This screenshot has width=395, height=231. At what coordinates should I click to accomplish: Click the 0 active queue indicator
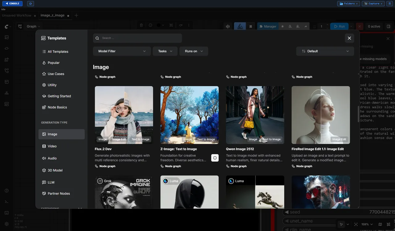pos(374,27)
